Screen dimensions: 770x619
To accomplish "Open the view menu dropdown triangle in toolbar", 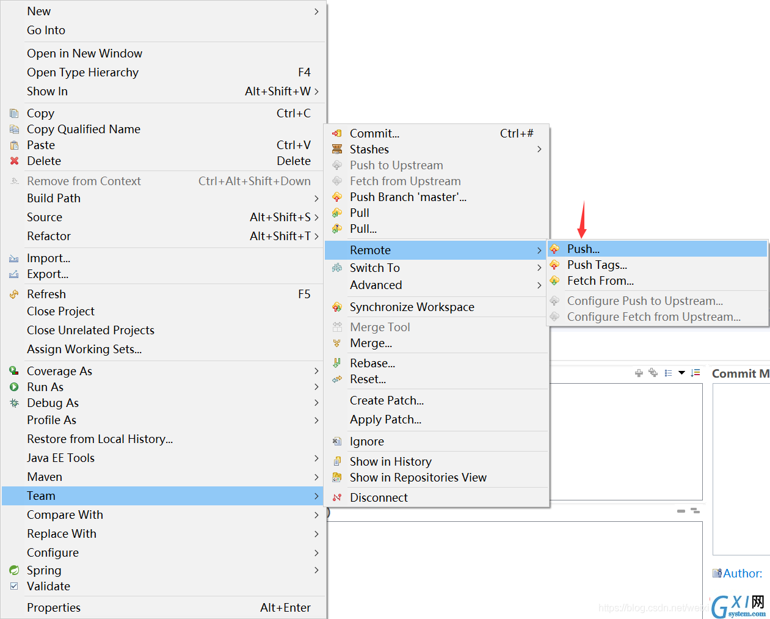I will (681, 373).
